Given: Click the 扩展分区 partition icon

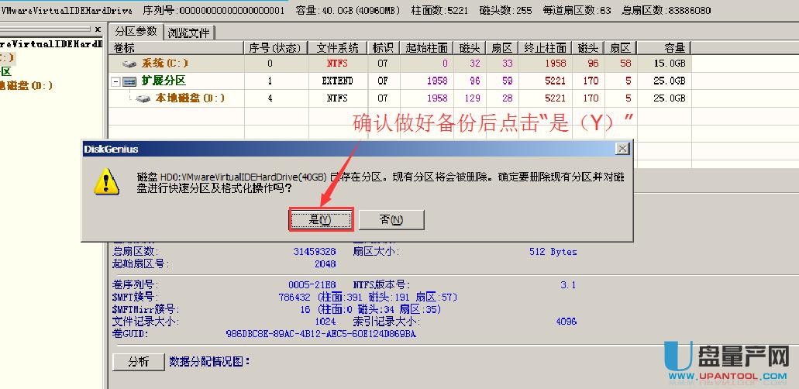Looking at the screenshot, I should 130,81.
